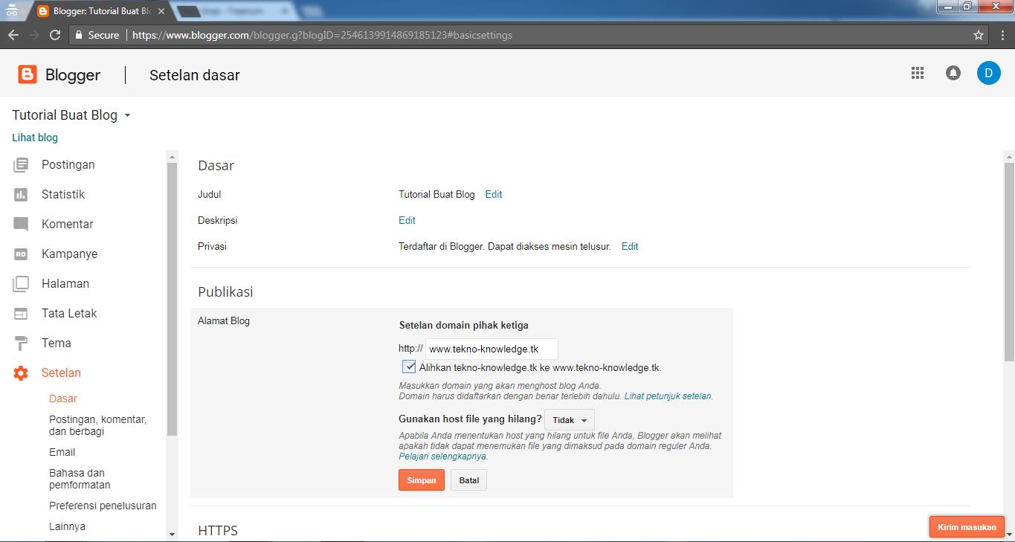Click the domain input www.tekno-knowledge.tk

[x=492, y=349]
